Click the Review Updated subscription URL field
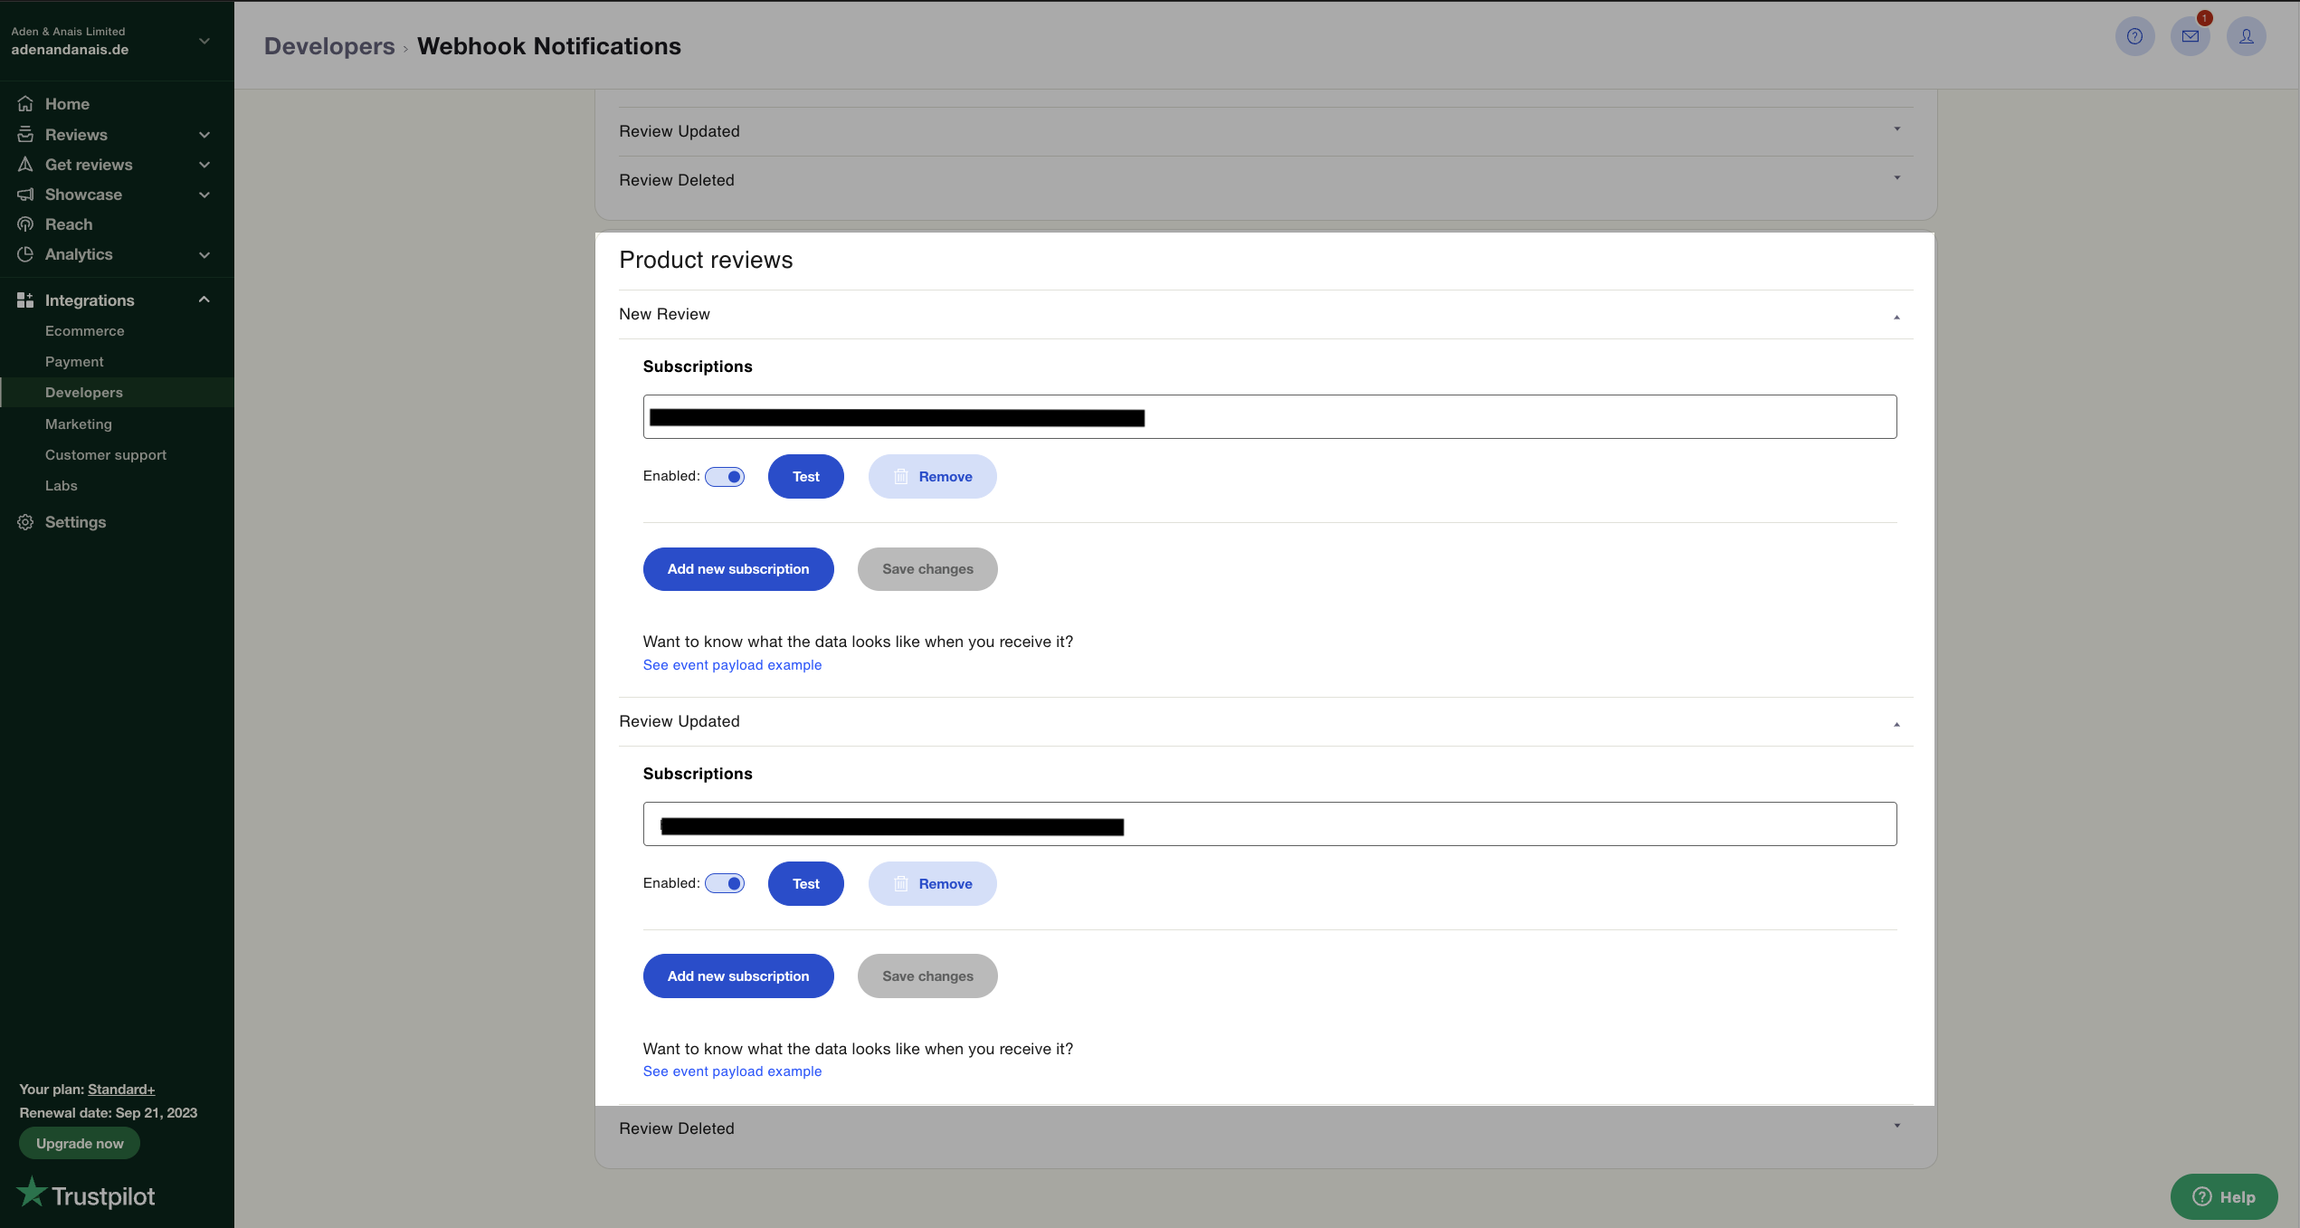The height and width of the screenshot is (1228, 2300). [x=1269, y=824]
